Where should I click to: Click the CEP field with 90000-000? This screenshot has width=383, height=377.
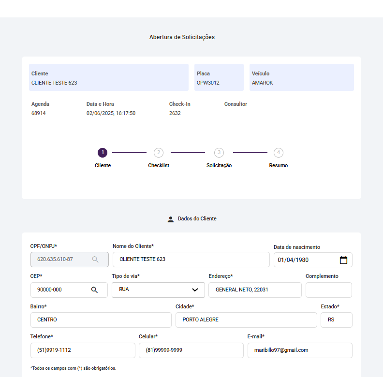tap(60, 290)
